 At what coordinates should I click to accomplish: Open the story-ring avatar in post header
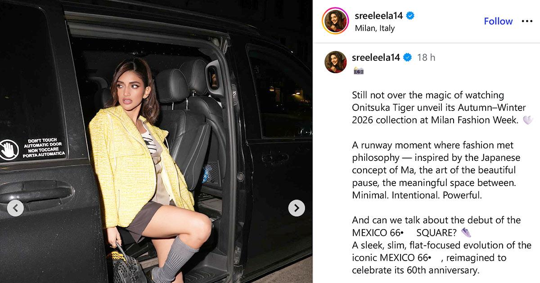336,21
